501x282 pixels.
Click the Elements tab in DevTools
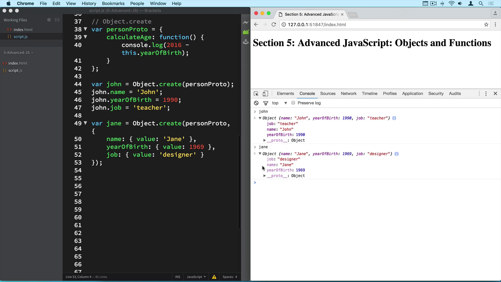point(285,93)
